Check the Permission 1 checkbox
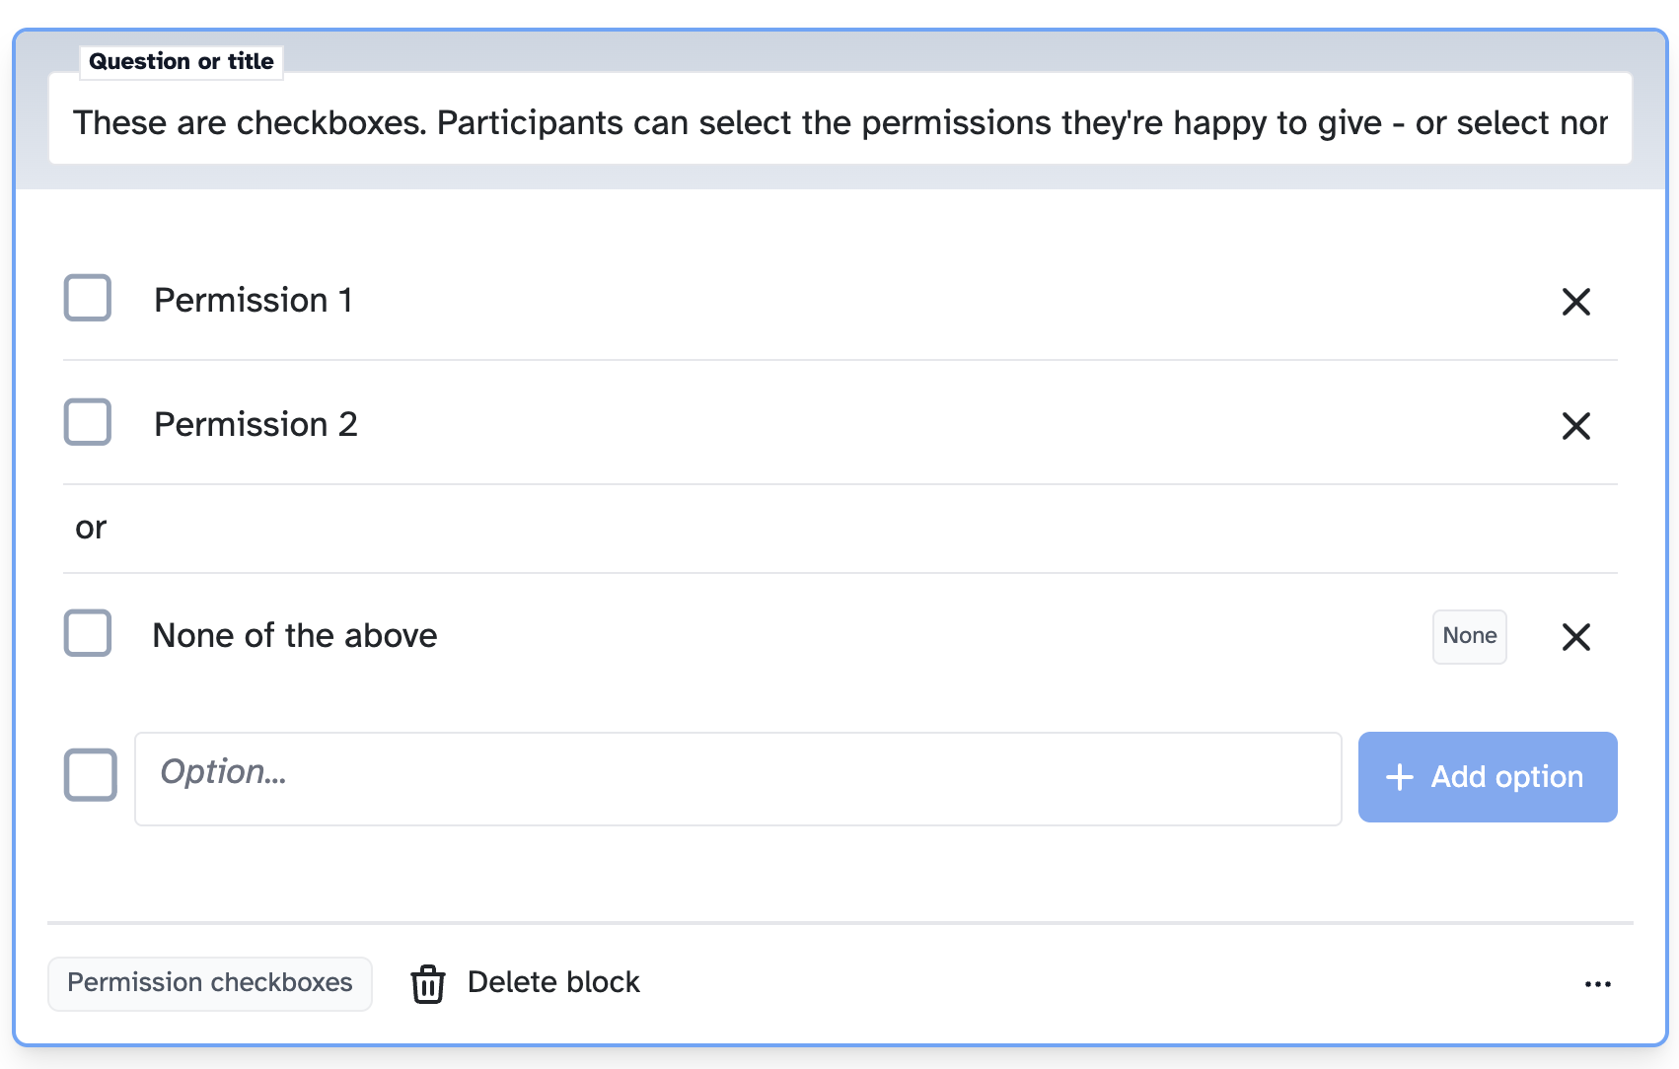 (87, 298)
